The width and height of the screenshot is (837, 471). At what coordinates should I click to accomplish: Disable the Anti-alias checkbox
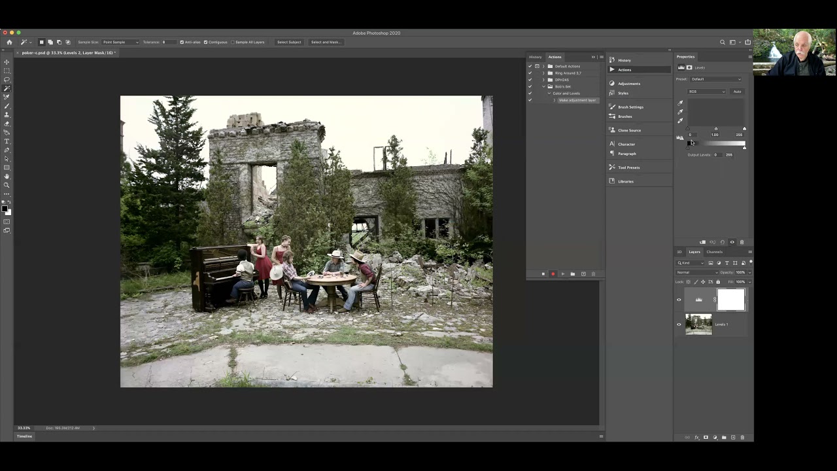coord(182,42)
